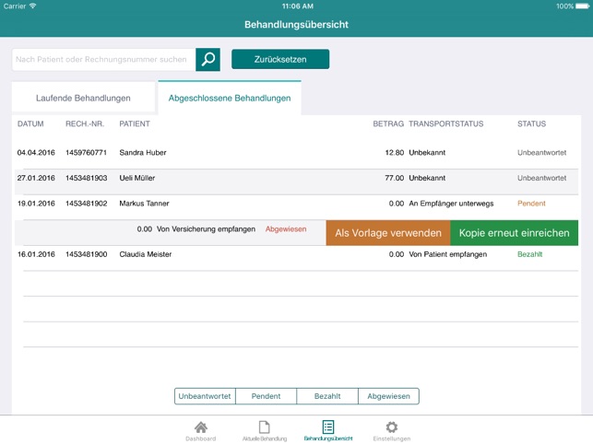Viewport: 593px width, 444px height.
Task: Click the BETRAG column header
Action: 388,124
